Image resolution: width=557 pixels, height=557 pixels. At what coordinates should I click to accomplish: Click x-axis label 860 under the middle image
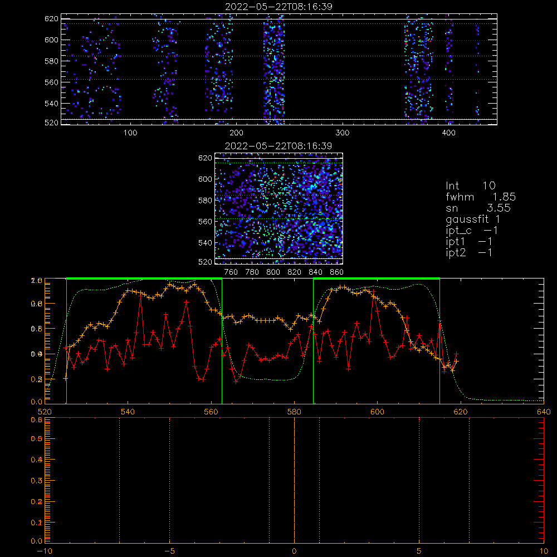pos(336,272)
